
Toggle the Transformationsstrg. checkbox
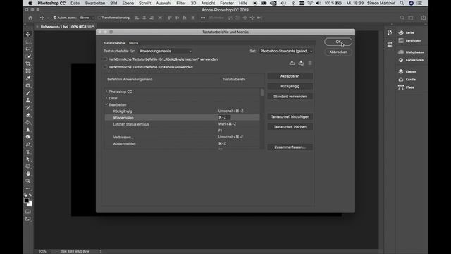99,18
